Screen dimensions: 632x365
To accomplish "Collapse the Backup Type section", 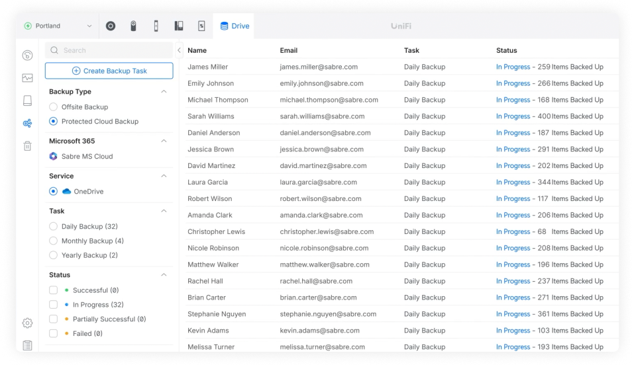I will [164, 92].
